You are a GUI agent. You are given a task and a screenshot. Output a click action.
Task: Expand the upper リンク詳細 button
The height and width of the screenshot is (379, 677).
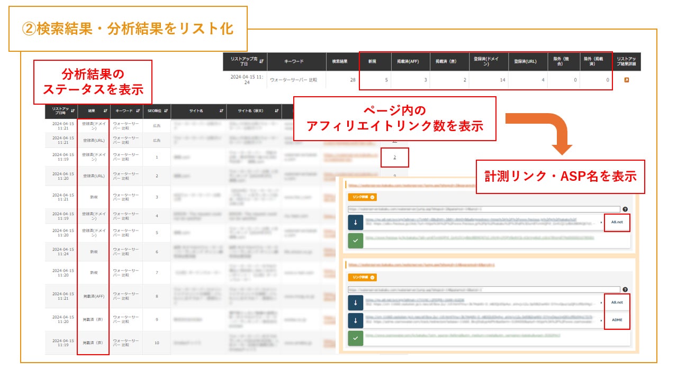362,197
